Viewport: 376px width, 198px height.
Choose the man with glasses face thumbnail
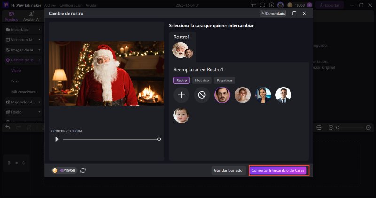283,95
